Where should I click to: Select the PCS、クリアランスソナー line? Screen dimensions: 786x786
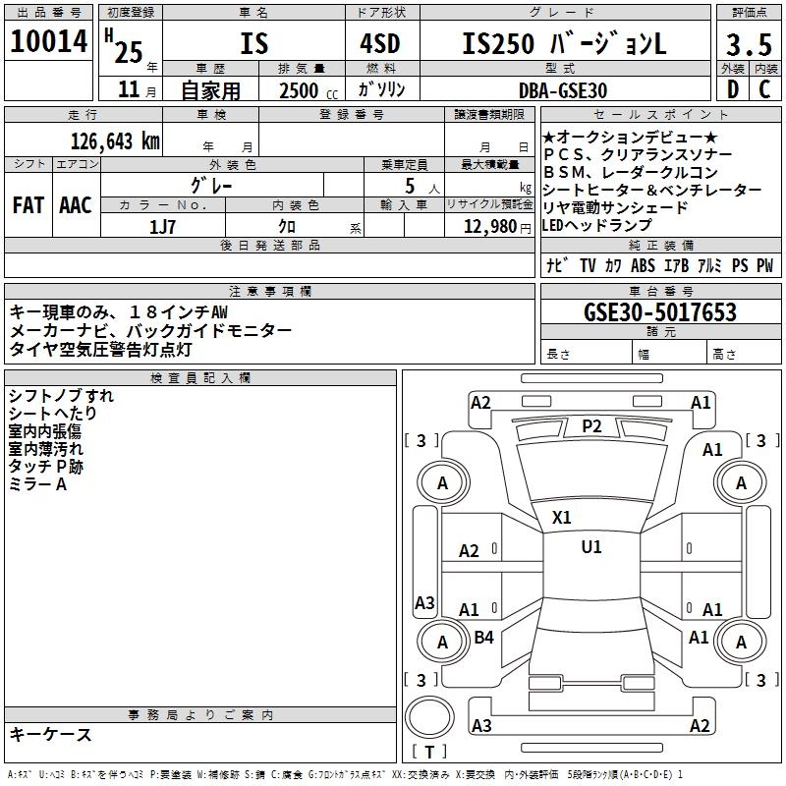[x=638, y=154]
